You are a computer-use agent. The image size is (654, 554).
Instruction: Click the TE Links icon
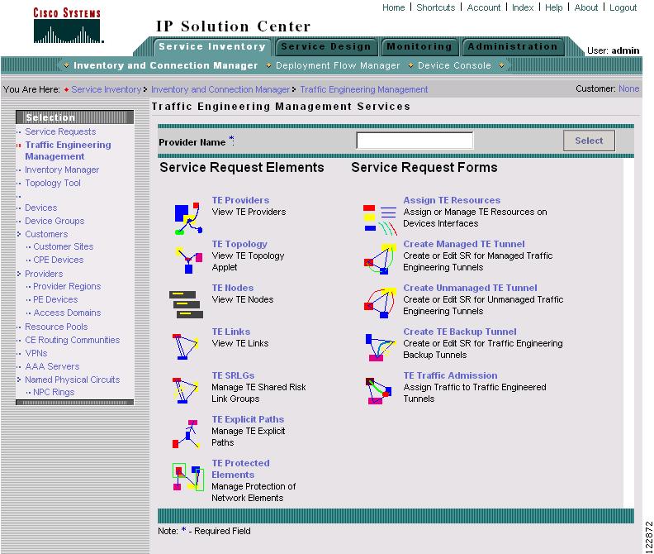[185, 346]
